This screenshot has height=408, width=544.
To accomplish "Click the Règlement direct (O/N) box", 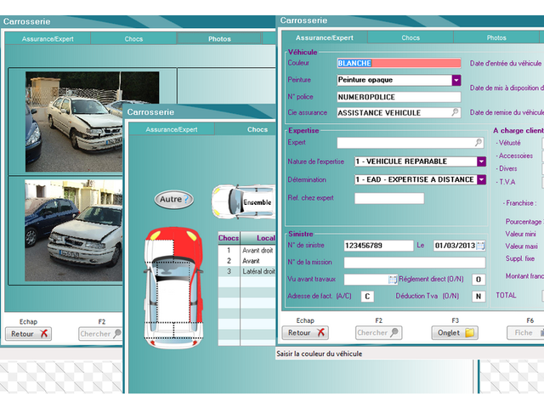I will (479, 280).
